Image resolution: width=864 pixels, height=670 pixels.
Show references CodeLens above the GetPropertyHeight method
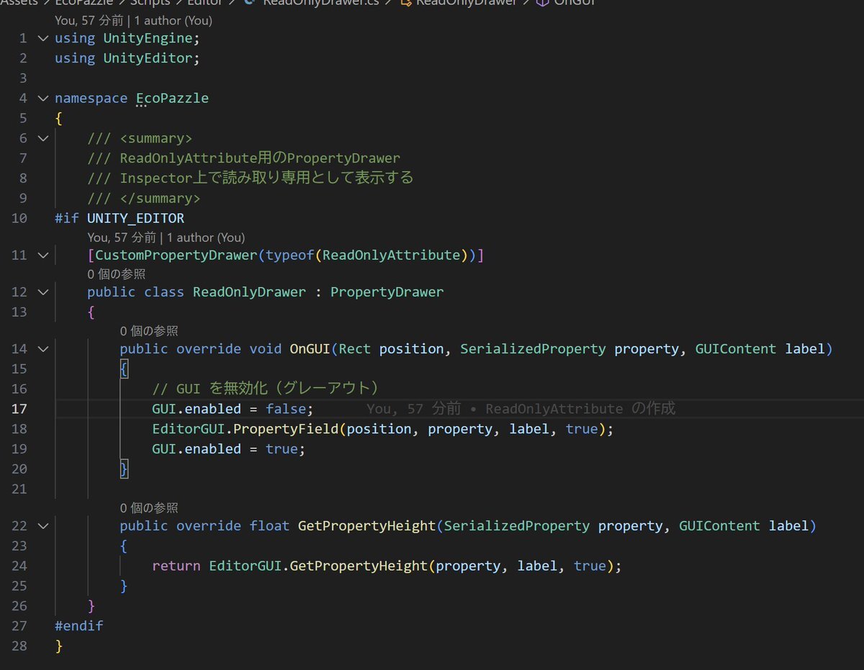(x=148, y=508)
